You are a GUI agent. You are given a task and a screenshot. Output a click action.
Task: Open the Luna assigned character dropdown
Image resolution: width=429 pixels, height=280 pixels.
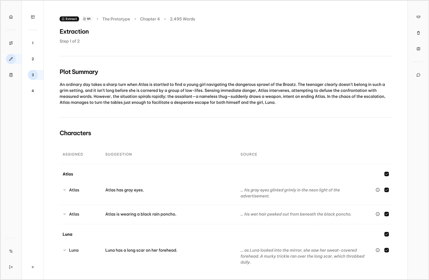pyautogui.click(x=64, y=250)
